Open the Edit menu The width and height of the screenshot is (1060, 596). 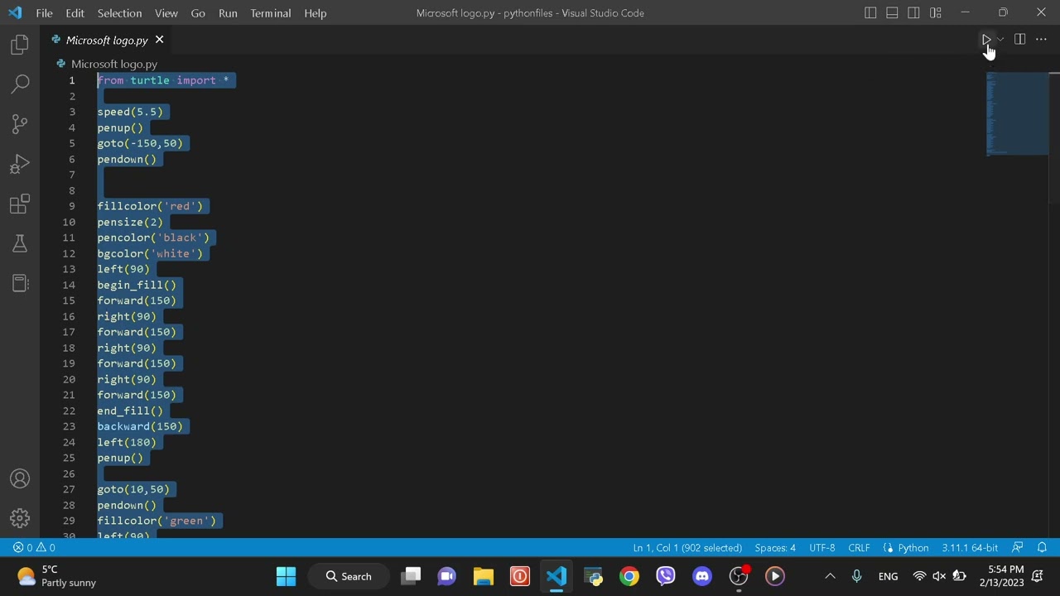click(x=75, y=12)
